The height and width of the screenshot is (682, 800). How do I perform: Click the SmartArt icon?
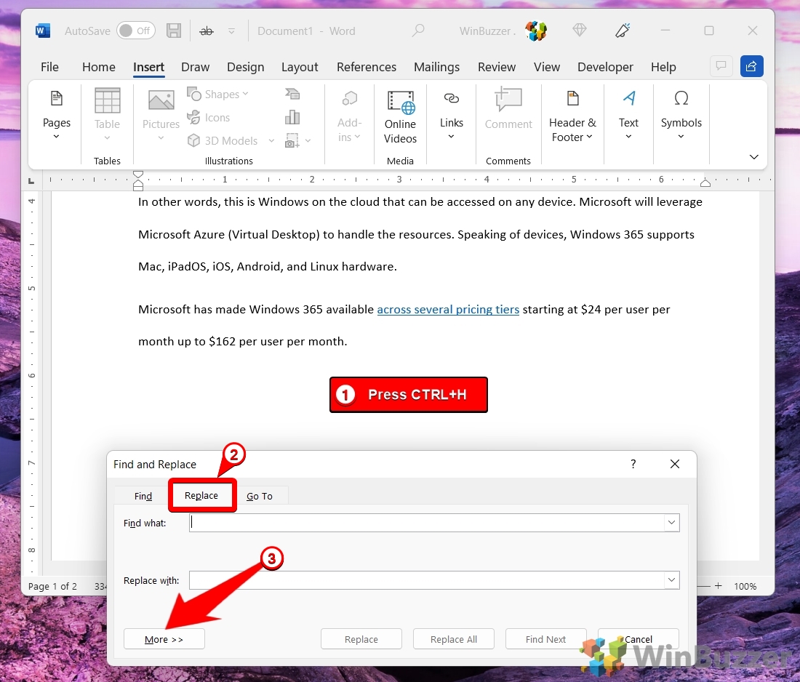[x=292, y=94]
